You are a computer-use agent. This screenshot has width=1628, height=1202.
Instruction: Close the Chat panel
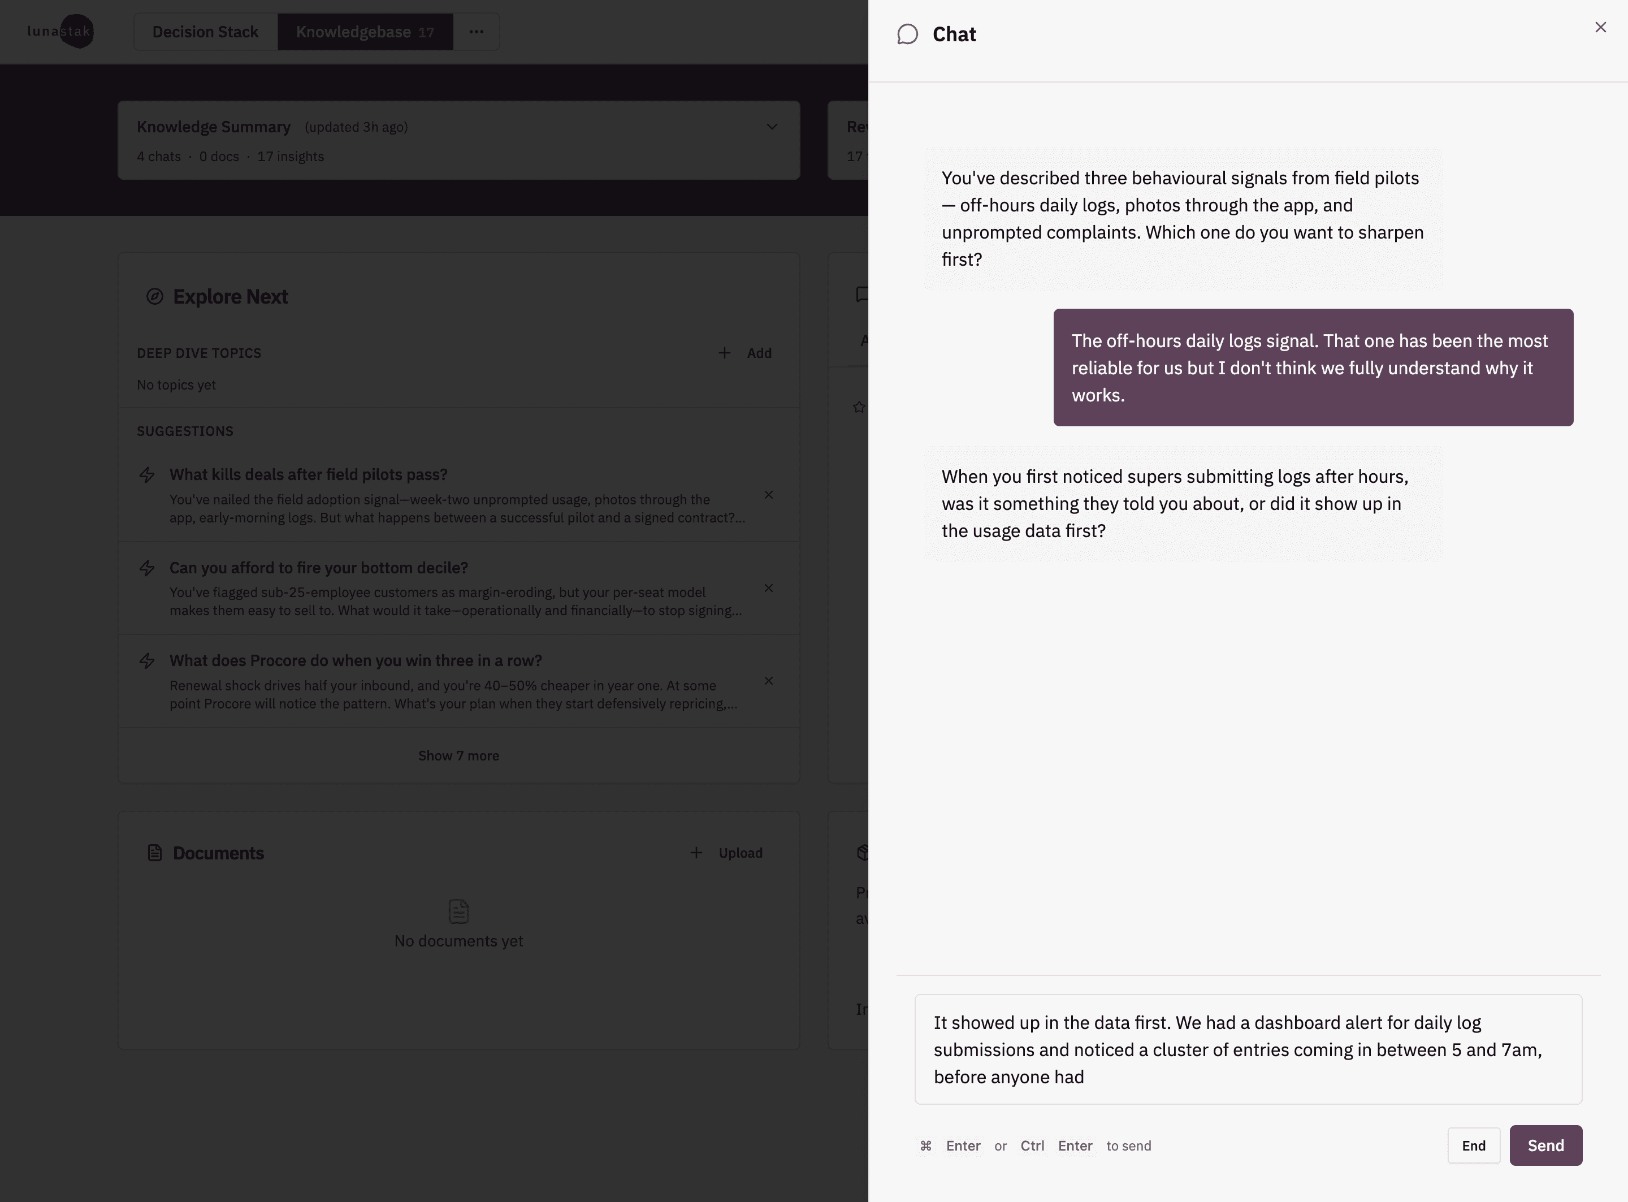tap(1600, 28)
